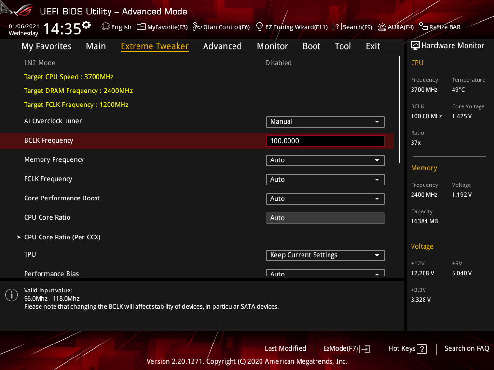Select the BCLK Frequency row label
494x370 pixels.
[x=49, y=140]
